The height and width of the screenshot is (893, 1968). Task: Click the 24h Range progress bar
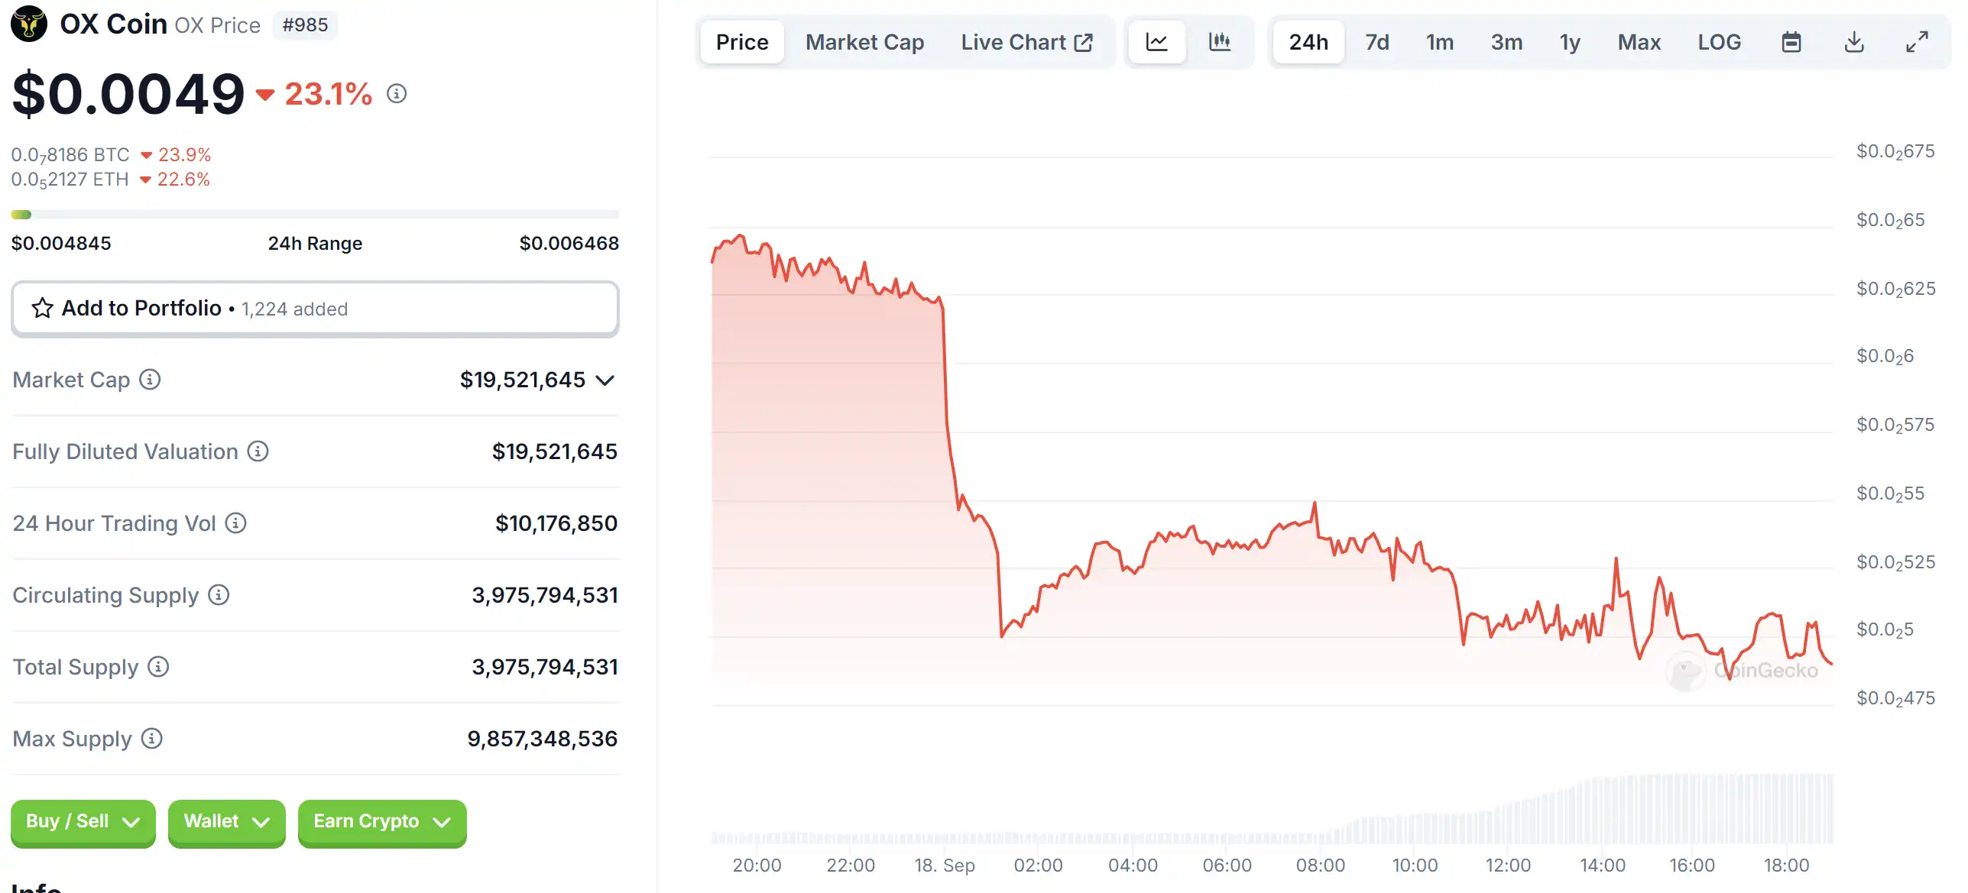click(x=315, y=215)
